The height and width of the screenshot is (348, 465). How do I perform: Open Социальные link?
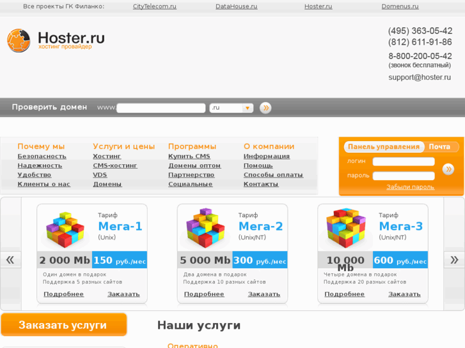tap(191, 184)
